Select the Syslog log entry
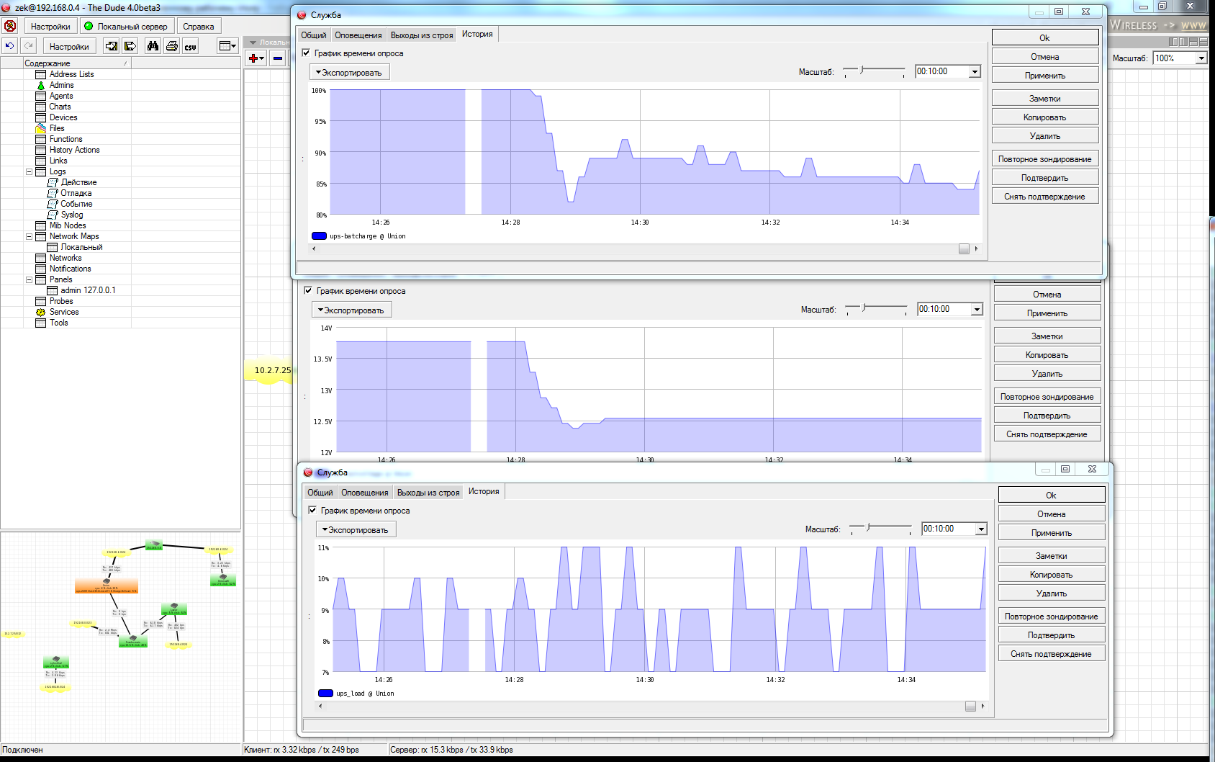1215x762 pixels. [x=71, y=215]
